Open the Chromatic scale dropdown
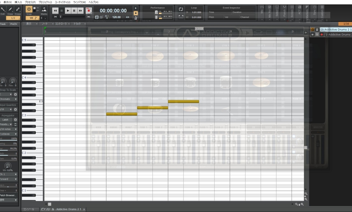 [x=9, y=99]
